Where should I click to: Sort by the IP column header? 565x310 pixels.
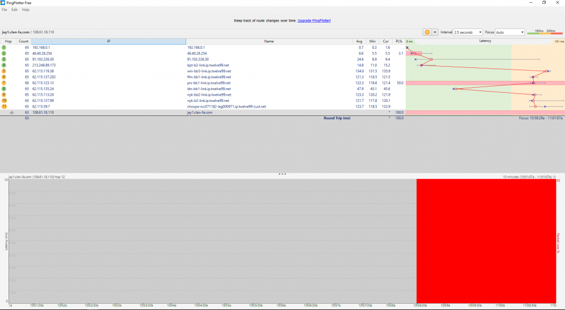108,41
